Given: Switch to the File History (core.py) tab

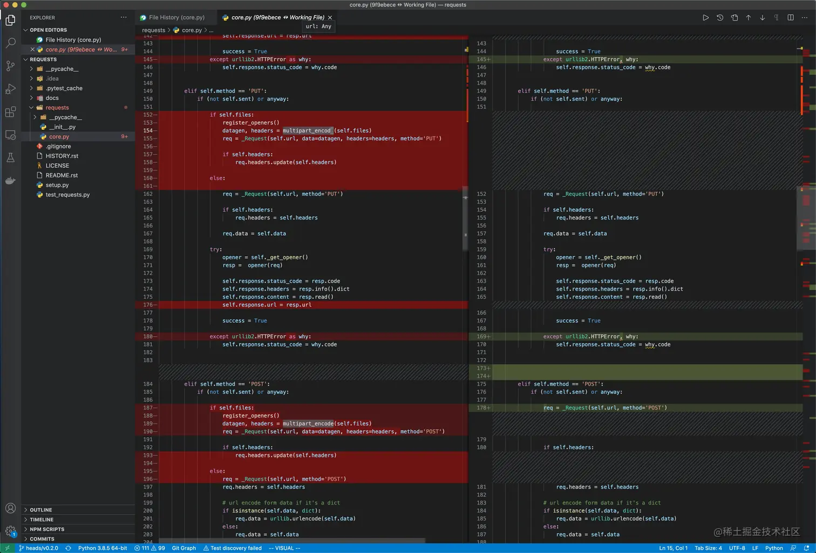Looking at the screenshot, I should (176, 18).
